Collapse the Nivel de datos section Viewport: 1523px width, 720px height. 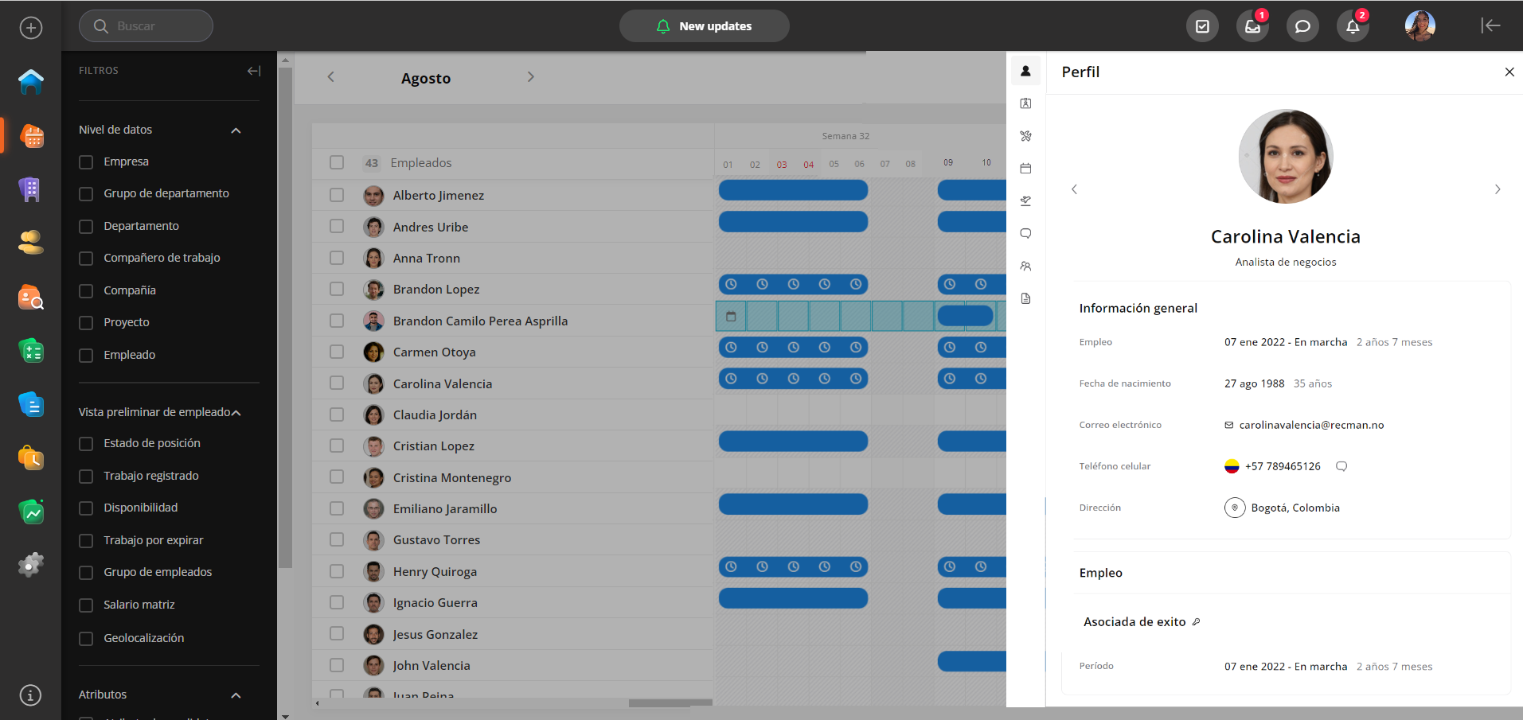[236, 130]
